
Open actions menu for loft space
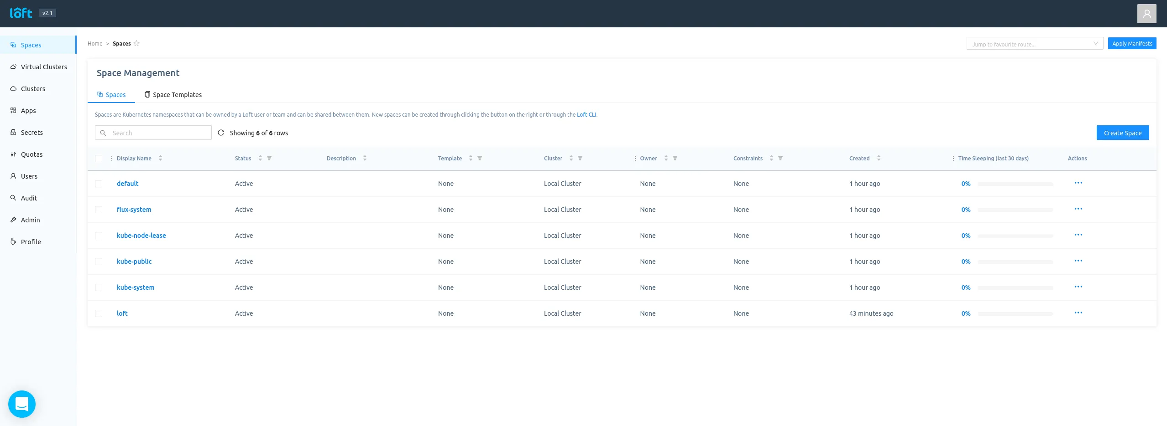[1078, 313]
